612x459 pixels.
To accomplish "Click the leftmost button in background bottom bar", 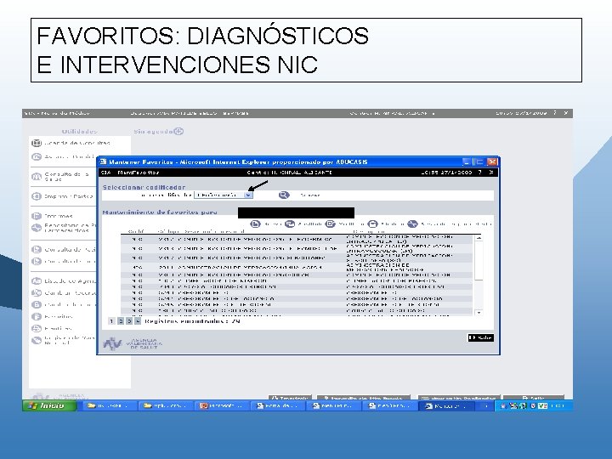I will [x=290, y=398].
